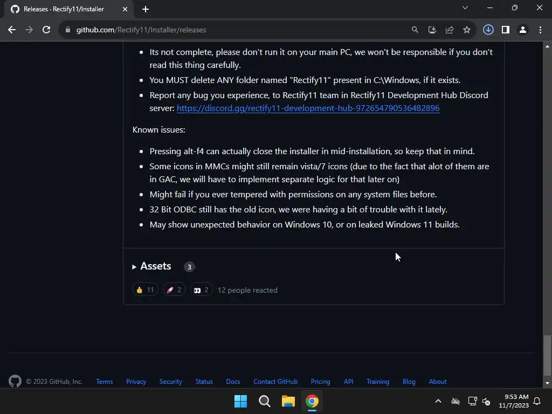Open the address bar search (magnifier) icon
Viewport: 552px width, 414px height.
[415, 30]
